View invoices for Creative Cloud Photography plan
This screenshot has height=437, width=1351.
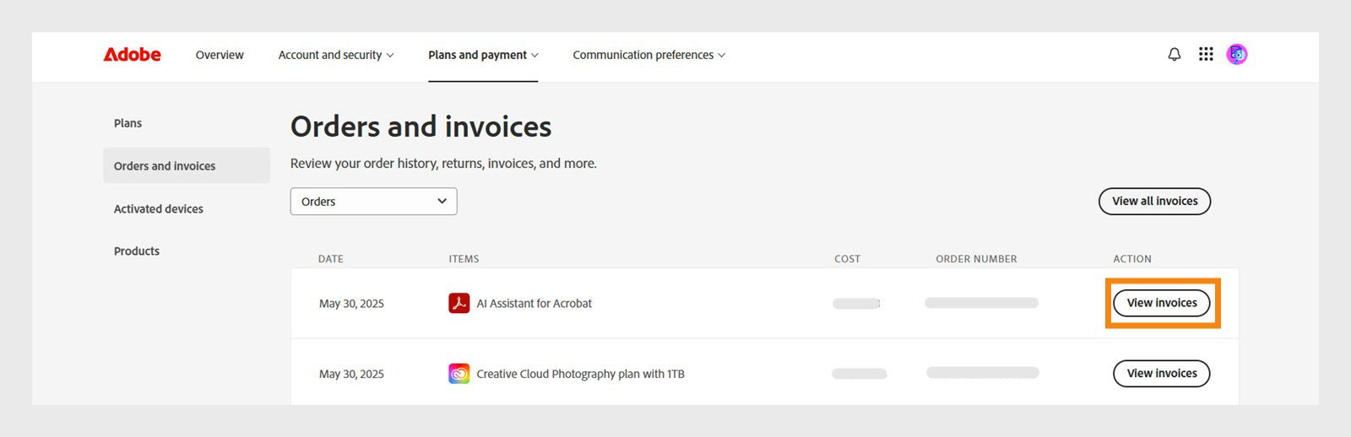(1161, 374)
